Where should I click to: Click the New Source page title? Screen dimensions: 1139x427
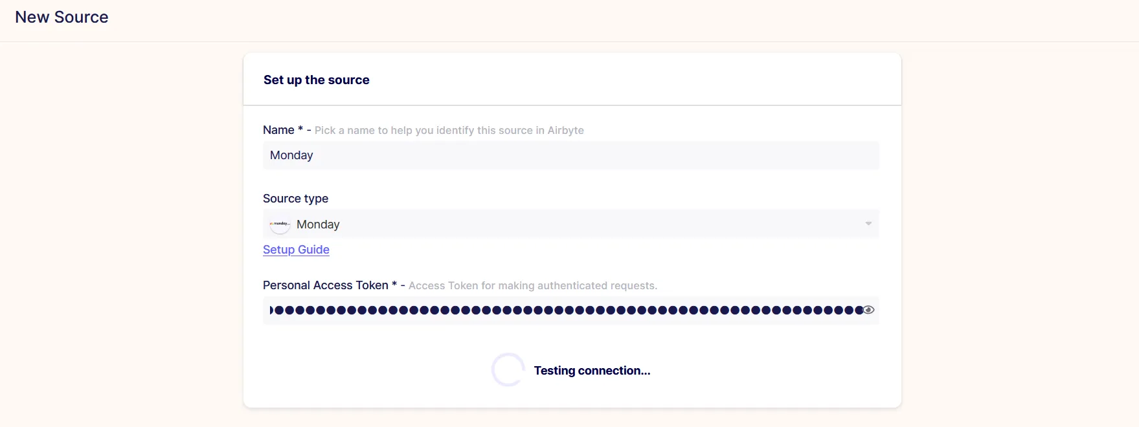click(62, 17)
